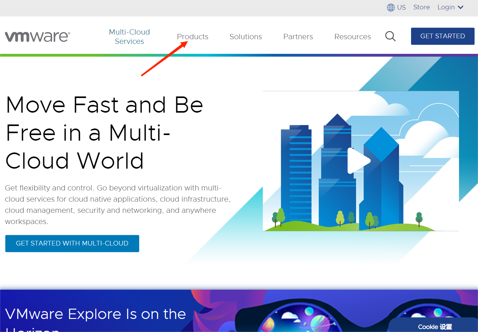Open the Products menu
This screenshot has height=332, width=478.
pos(192,37)
